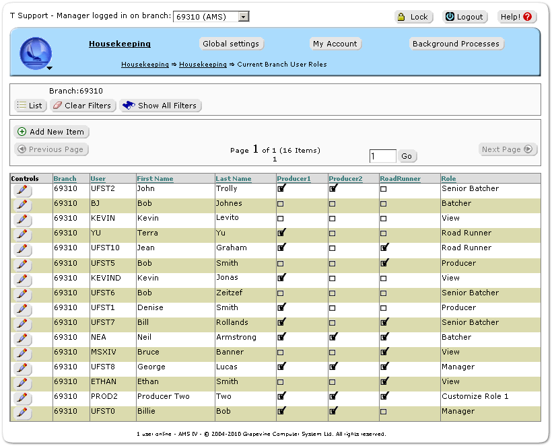Screen dimensions: 554x448
Task: Click Add New Item button
Action: pos(52,132)
